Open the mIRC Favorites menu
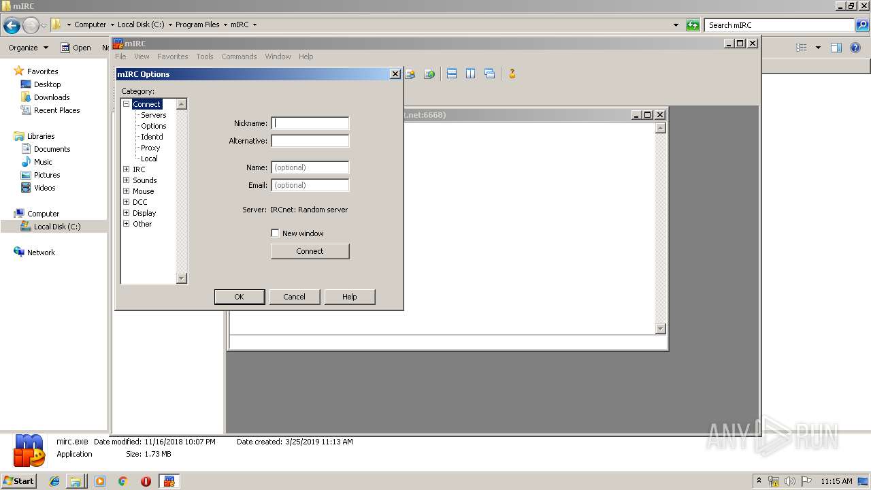Viewport: 871px width, 490px height. 172,56
